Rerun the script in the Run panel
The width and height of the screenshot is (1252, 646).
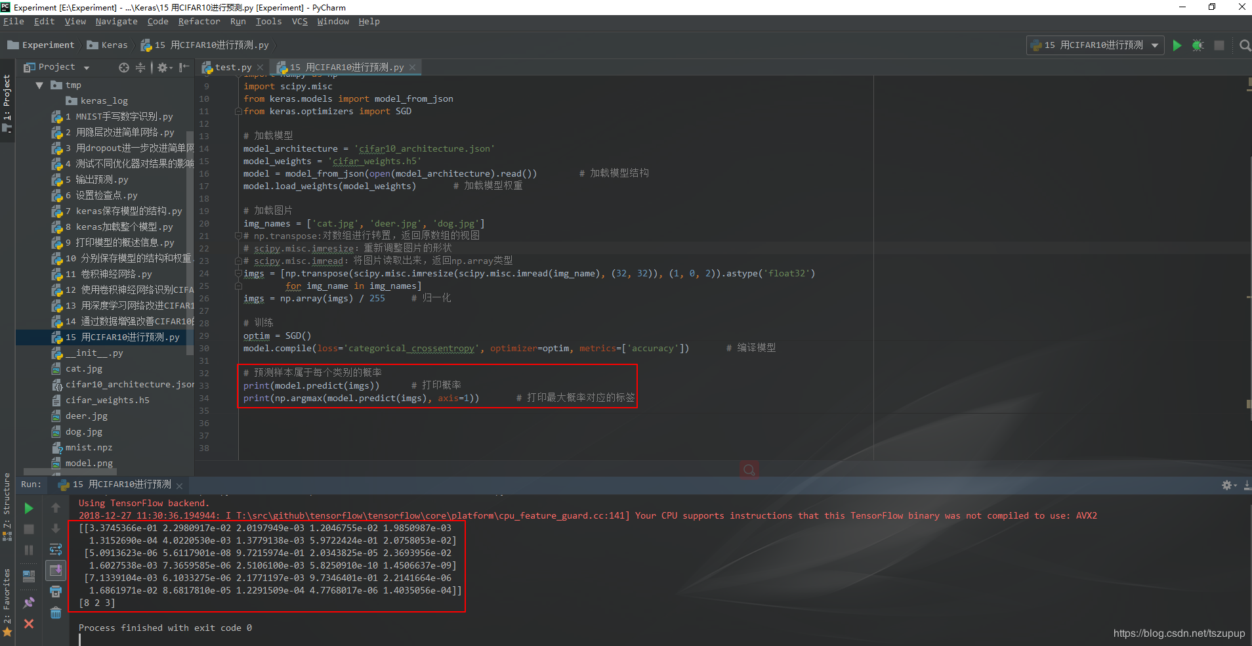pyautogui.click(x=29, y=508)
